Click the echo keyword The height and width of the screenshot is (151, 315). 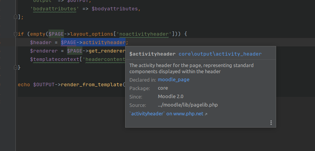[x=24, y=85]
